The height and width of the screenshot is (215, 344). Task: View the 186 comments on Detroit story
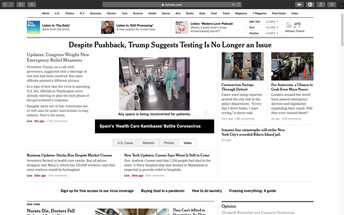[245, 119]
